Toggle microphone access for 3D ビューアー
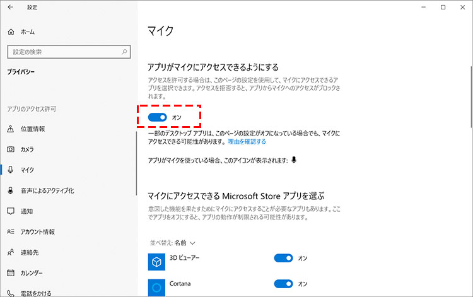The width and height of the screenshot is (473, 297). point(284,258)
